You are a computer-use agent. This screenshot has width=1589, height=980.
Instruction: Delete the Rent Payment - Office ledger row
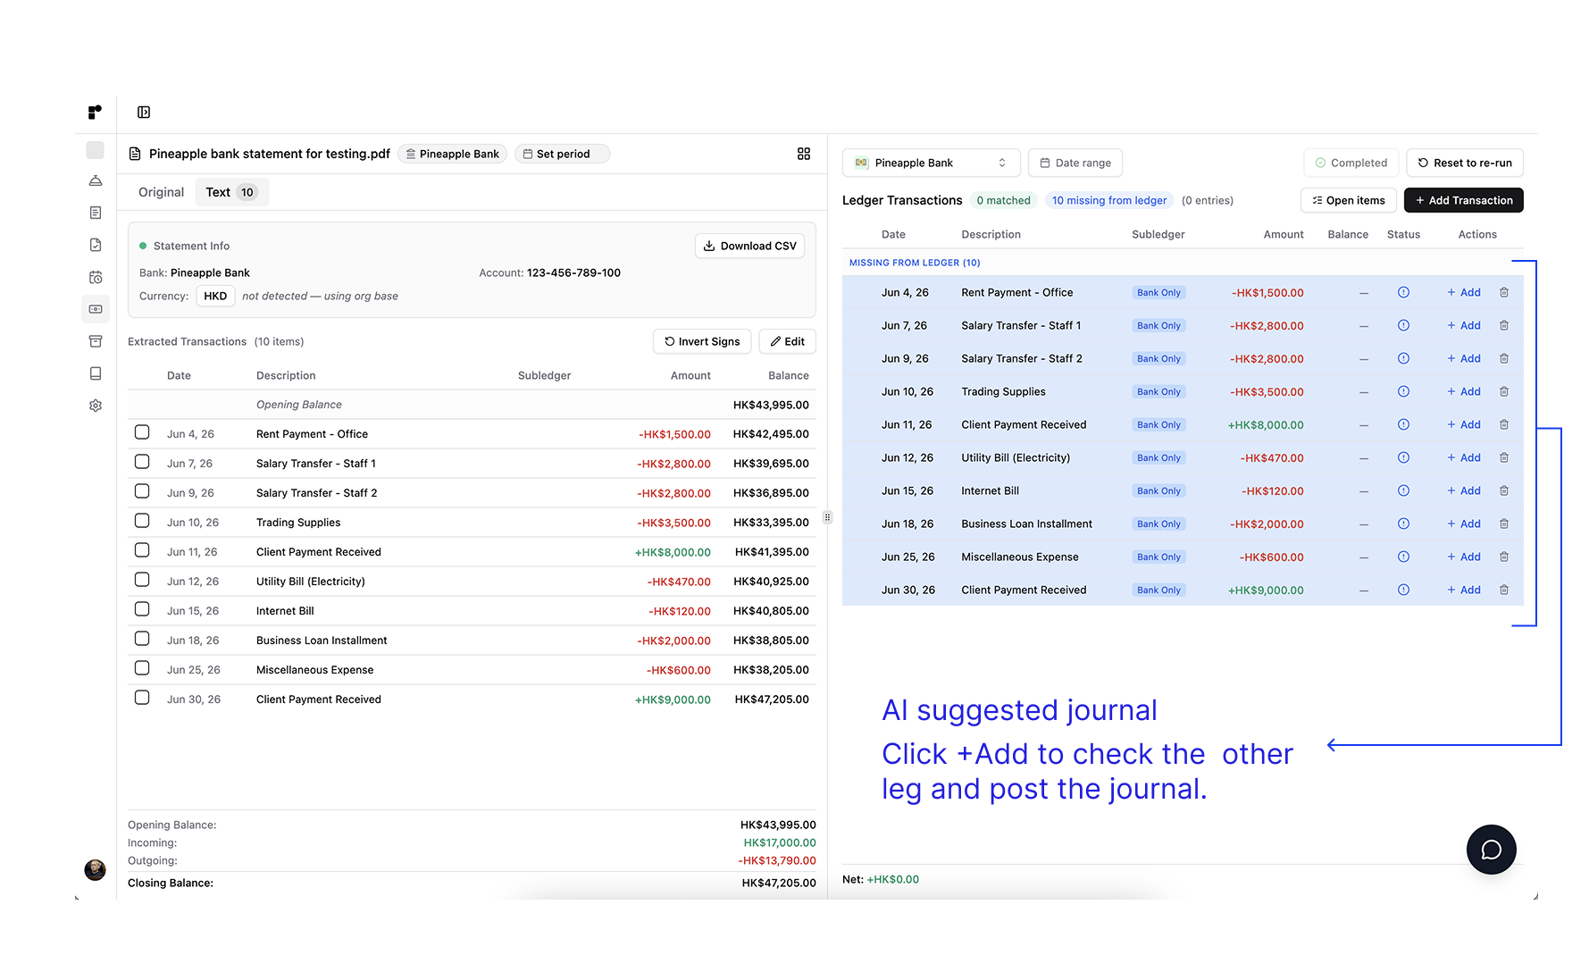(x=1504, y=292)
